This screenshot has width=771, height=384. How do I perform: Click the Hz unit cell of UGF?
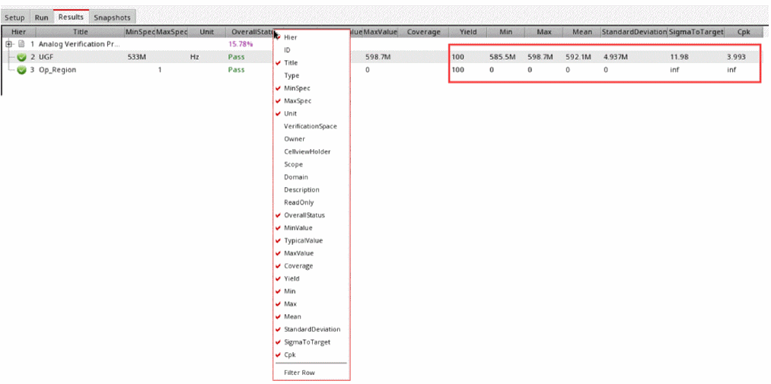tap(194, 57)
